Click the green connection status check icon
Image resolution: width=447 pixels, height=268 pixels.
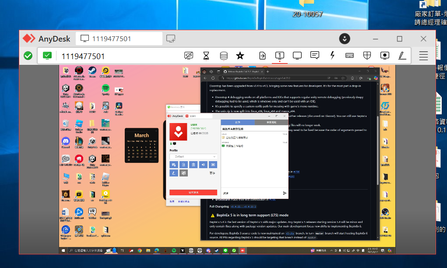click(x=28, y=56)
